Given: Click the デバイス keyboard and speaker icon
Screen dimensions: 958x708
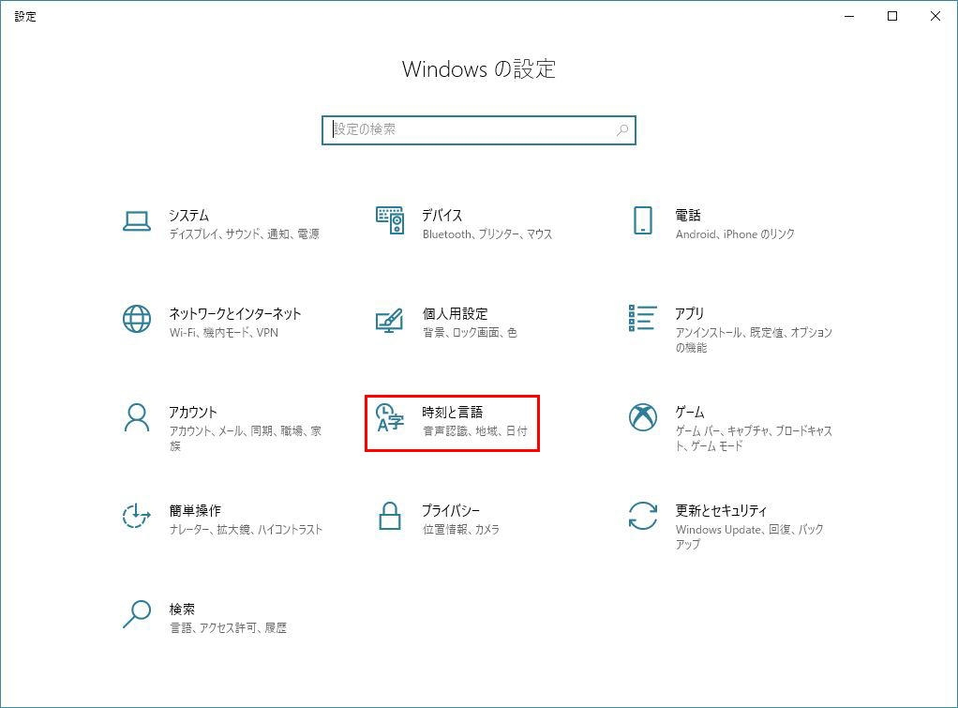Looking at the screenshot, I should pyautogui.click(x=390, y=220).
